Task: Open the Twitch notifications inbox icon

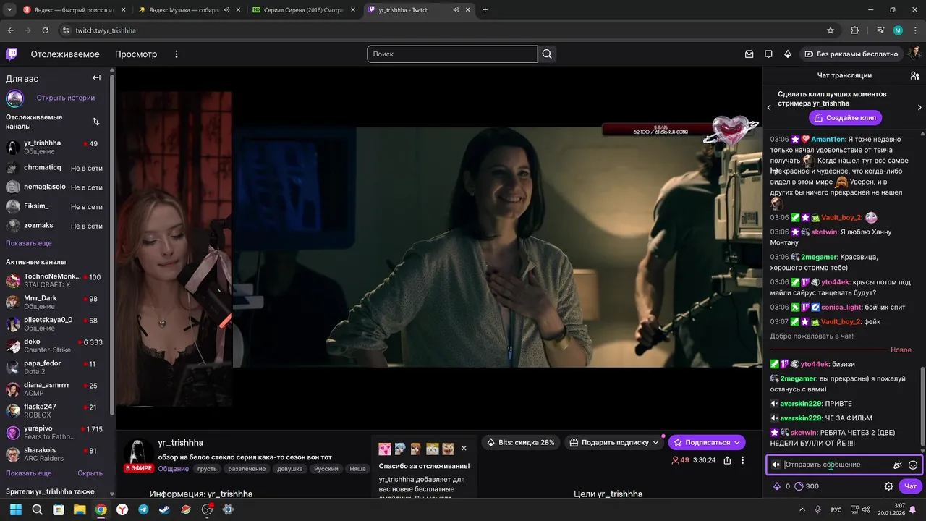Action: coord(749,54)
